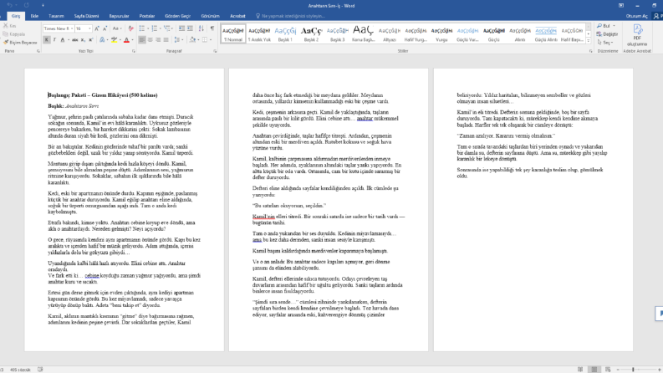
Task: Toggle strikethrough (abc) formatting
Action: (x=75, y=40)
